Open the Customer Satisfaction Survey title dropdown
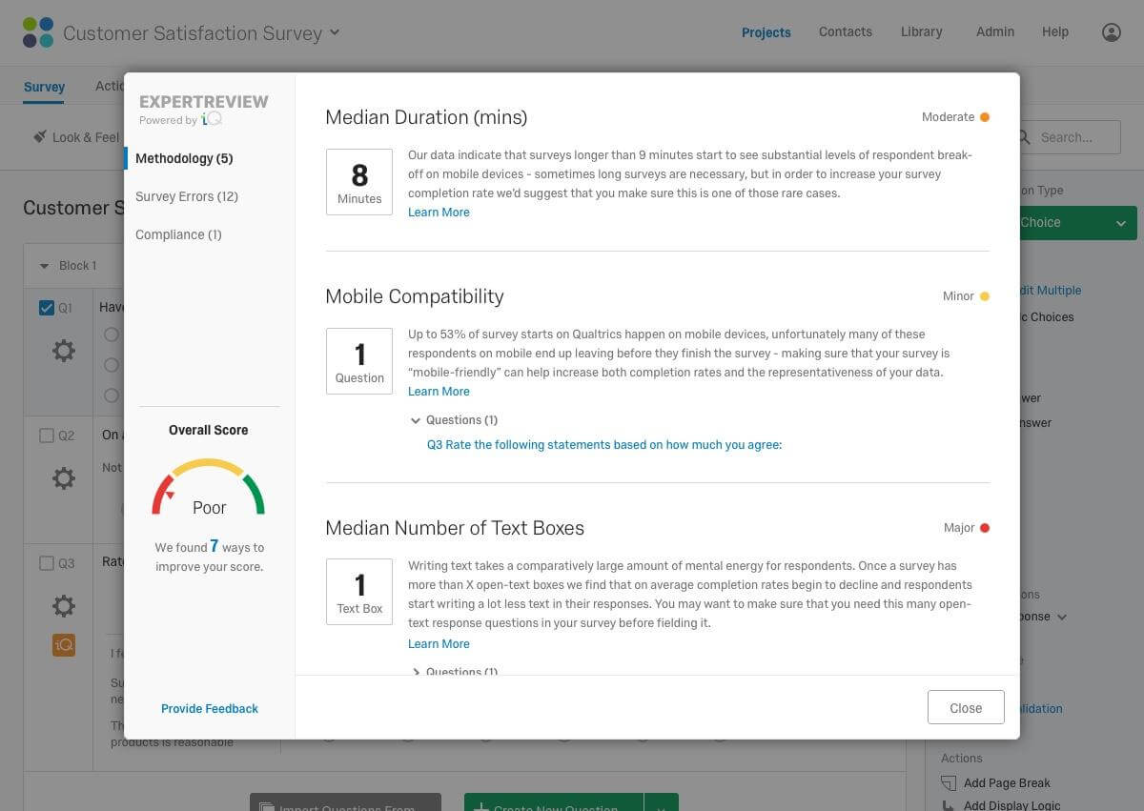The height and width of the screenshot is (811, 1144). [x=335, y=32]
